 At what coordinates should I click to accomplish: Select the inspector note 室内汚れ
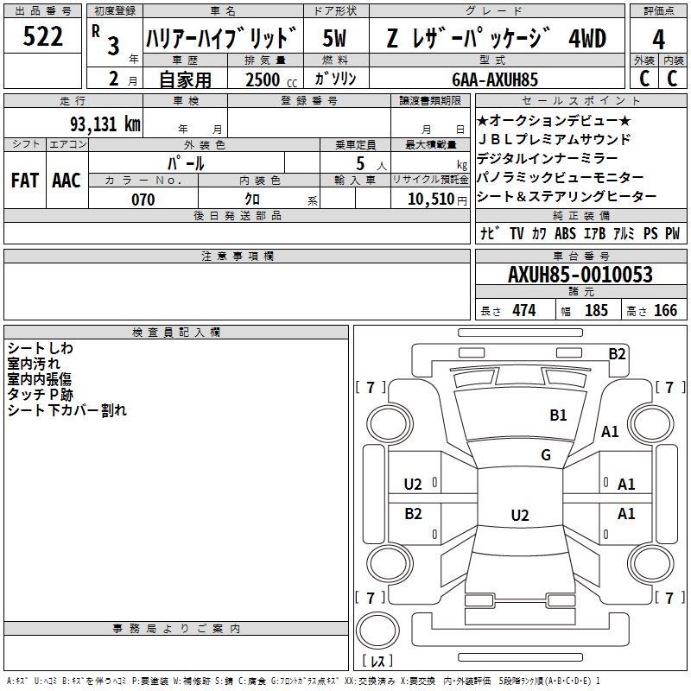[x=34, y=364]
